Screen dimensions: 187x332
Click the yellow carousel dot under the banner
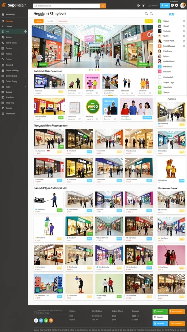98,70
